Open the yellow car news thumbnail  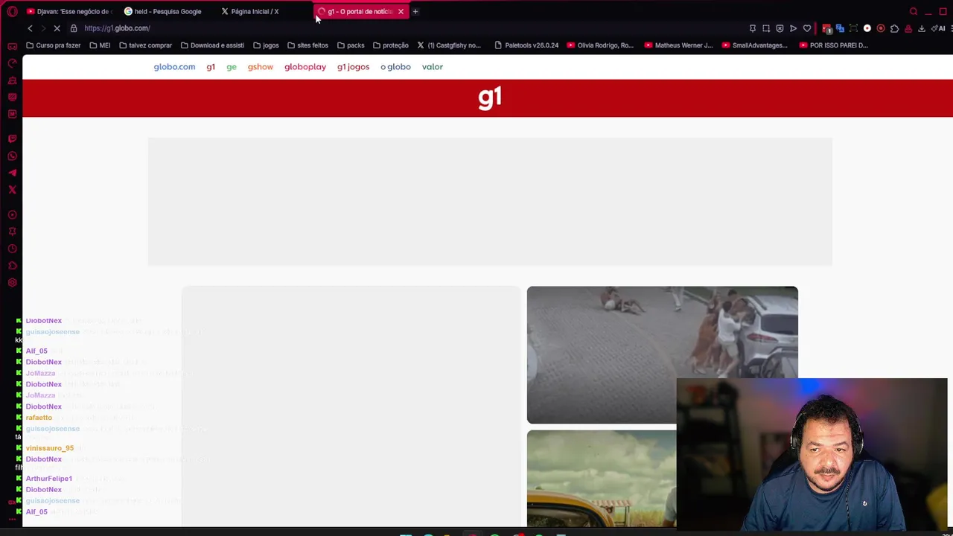(602, 479)
